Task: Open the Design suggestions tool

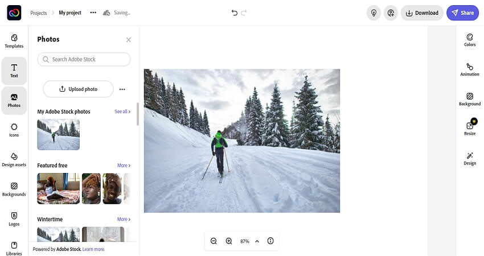Action: point(470,159)
